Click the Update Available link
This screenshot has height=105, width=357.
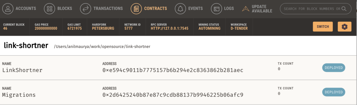(x=262, y=9)
